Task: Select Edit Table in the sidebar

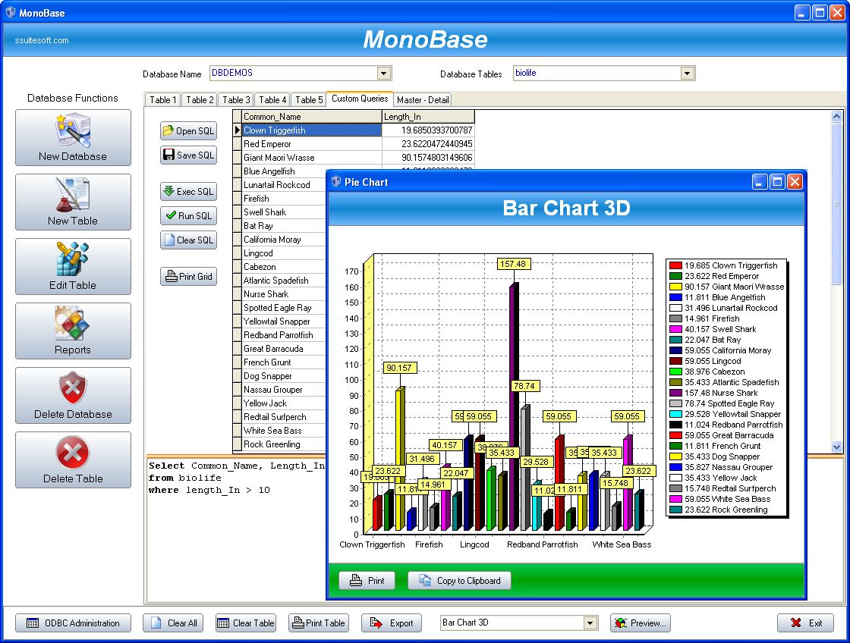Action: tap(72, 267)
